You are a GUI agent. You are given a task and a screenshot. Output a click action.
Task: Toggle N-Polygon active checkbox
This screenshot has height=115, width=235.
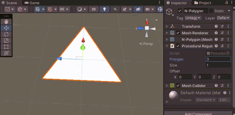(180, 11)
